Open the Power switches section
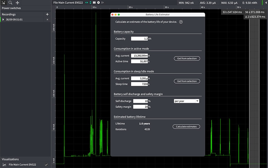This screenshot has height=168, width=268. point(11,8)
